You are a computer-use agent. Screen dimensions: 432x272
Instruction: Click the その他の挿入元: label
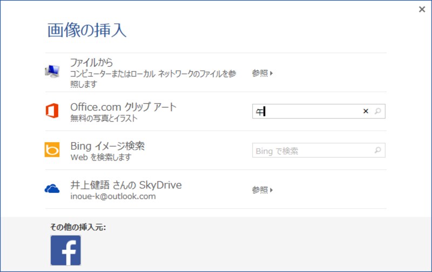[x=78, y=227]
